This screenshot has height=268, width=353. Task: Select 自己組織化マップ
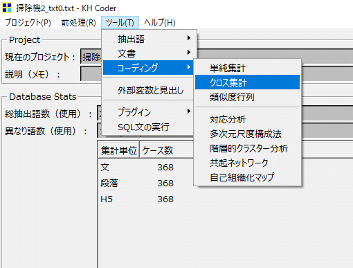coord(247,177)
